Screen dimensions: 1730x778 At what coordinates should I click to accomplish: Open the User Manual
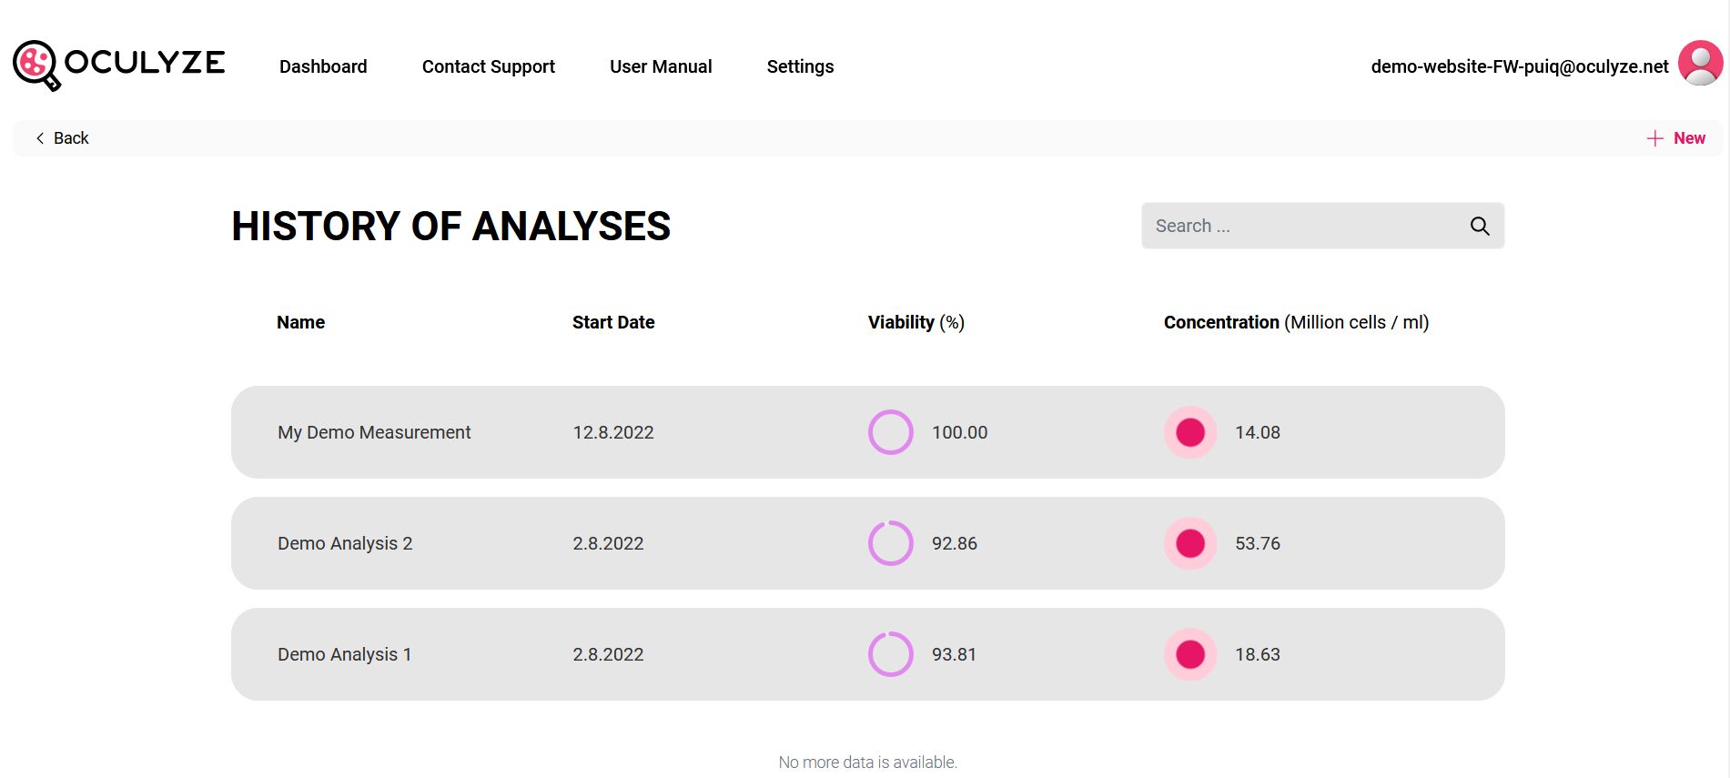tap(661, 66)
